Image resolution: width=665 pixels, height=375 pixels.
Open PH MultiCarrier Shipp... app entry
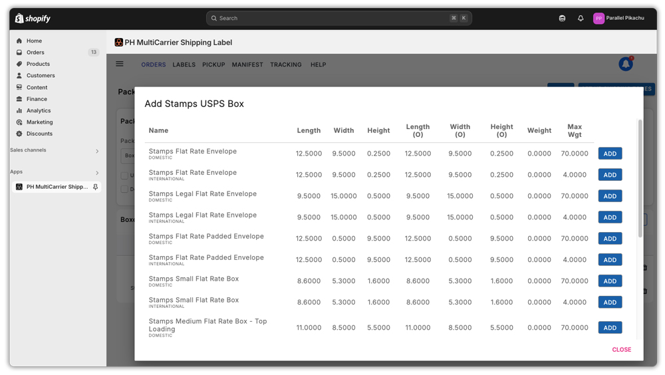pos(57,187)
